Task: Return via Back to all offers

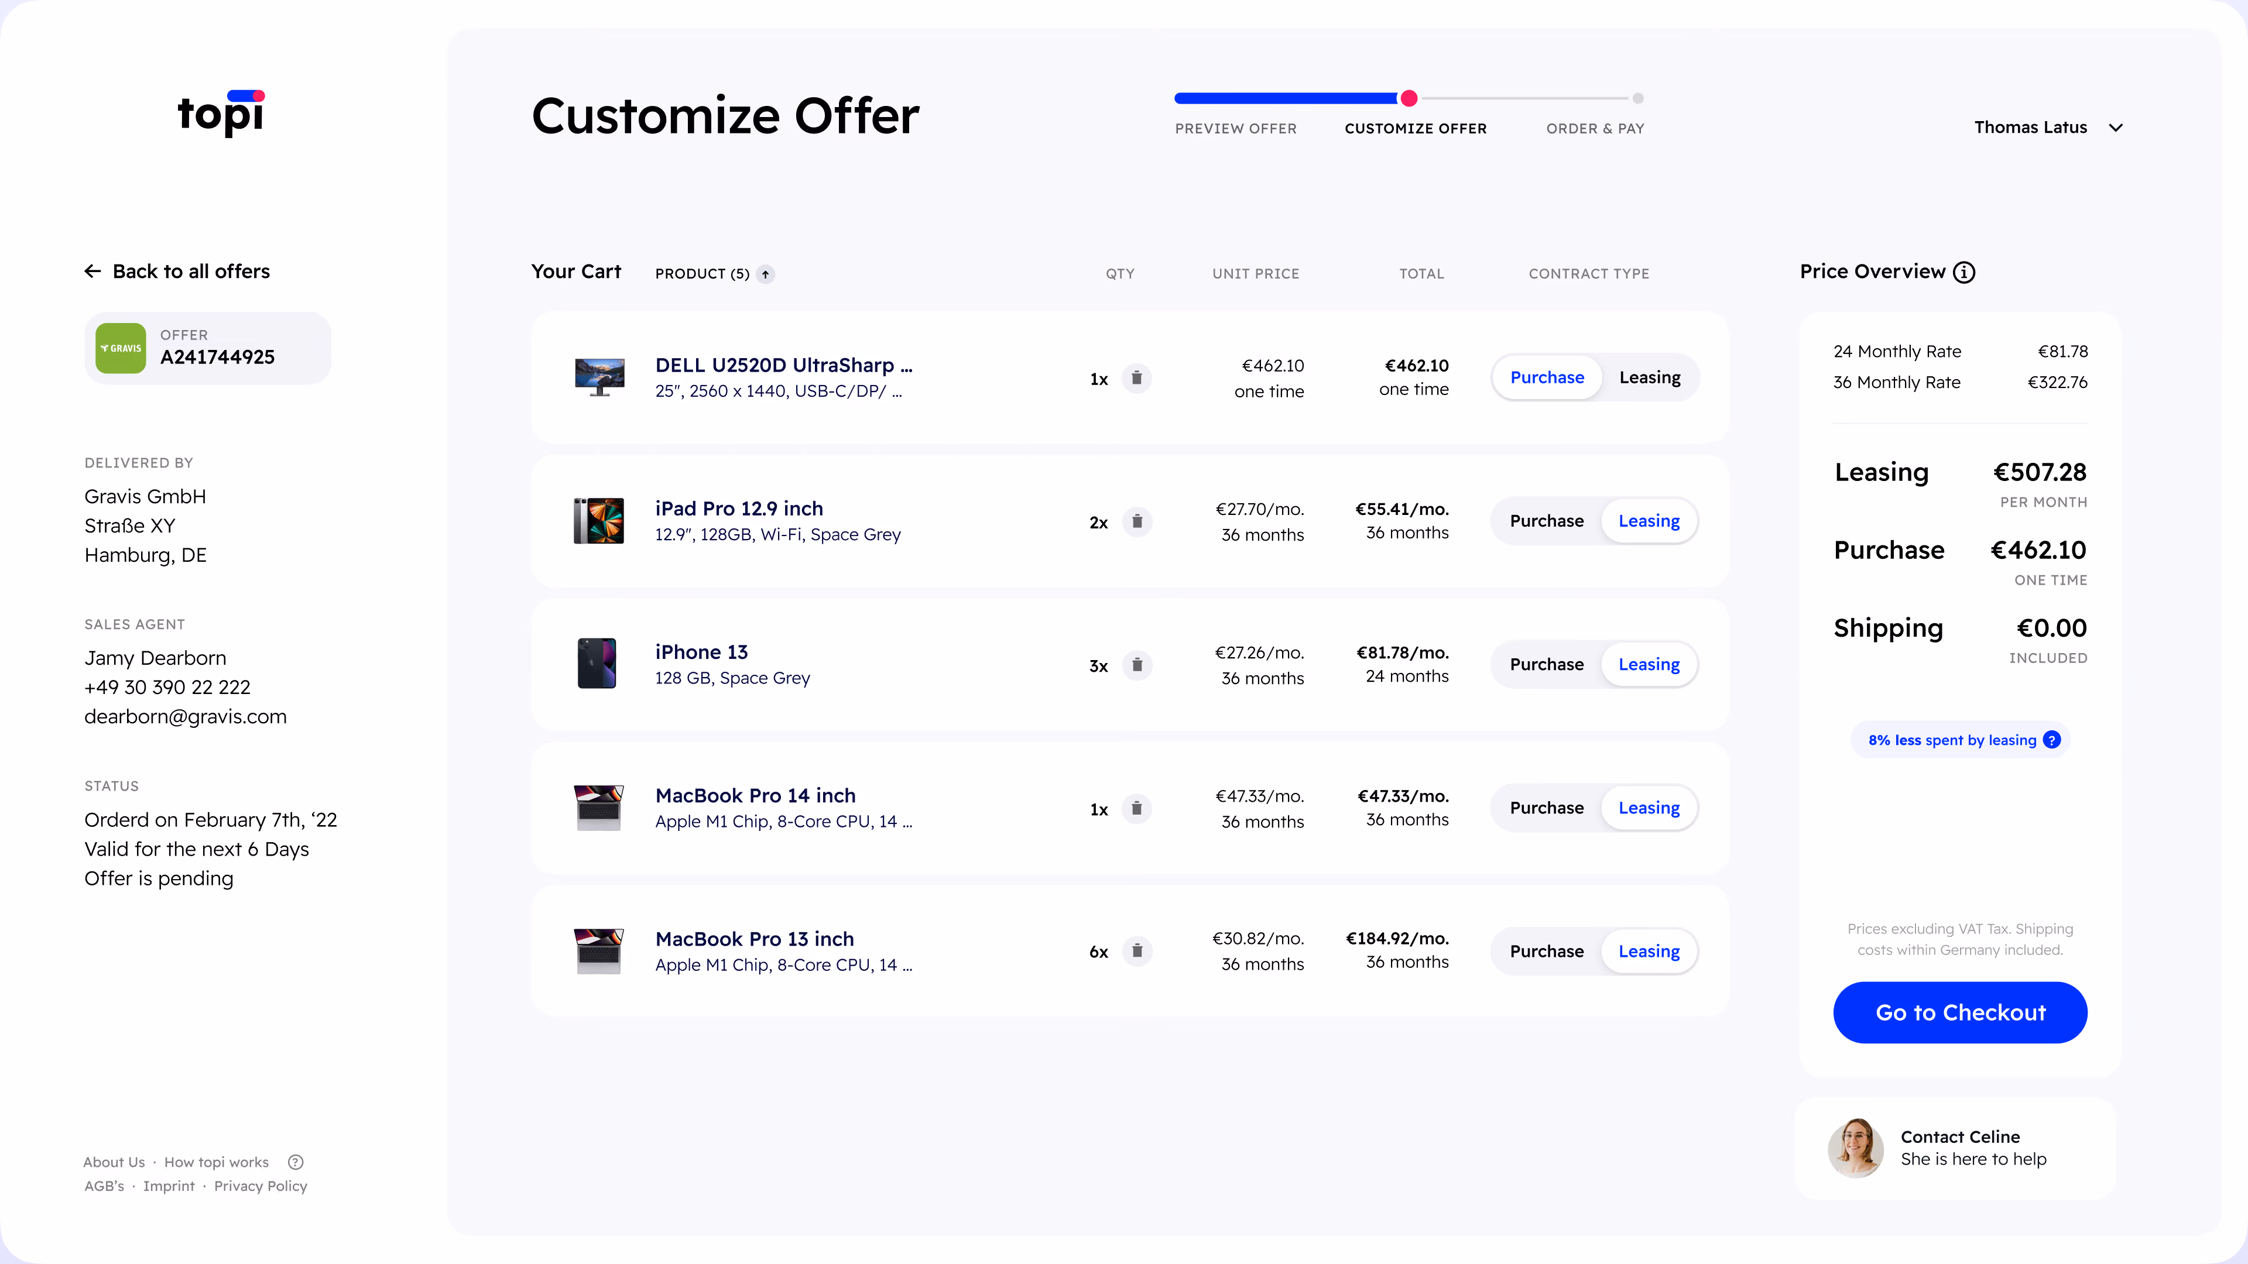Action: (177, 272)
